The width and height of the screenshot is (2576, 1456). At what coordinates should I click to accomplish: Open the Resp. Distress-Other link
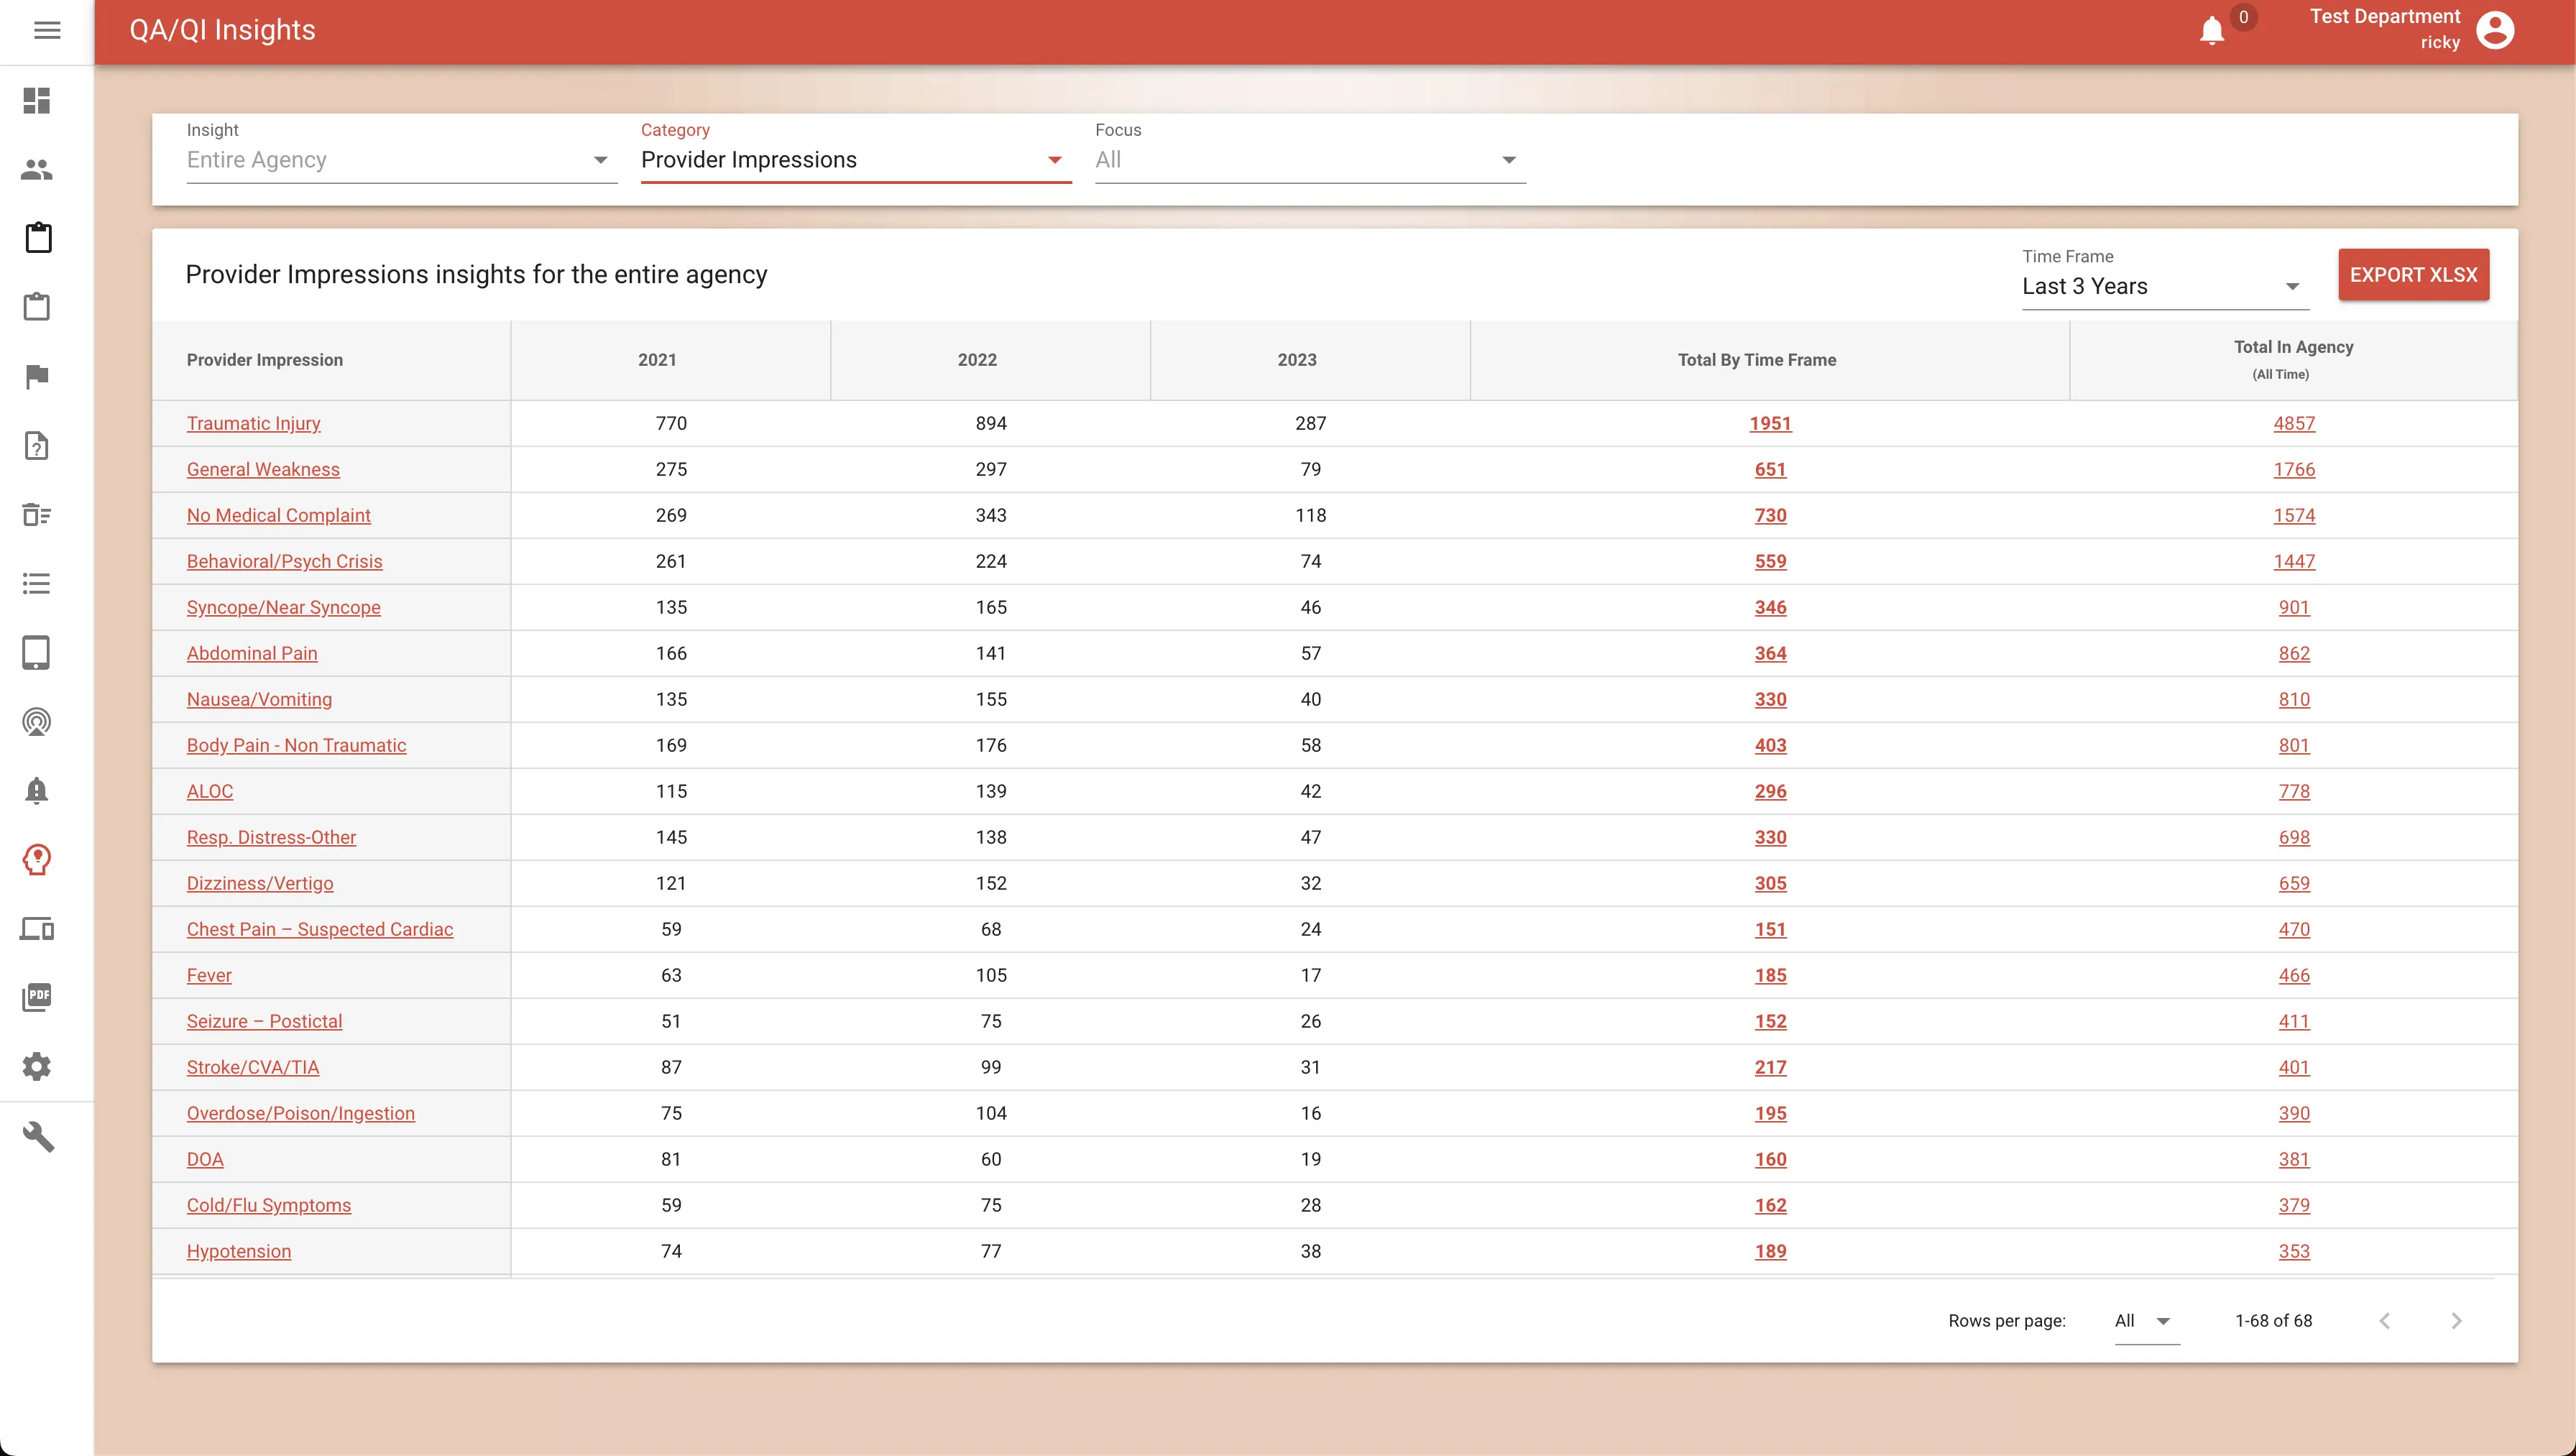point(271,837)
